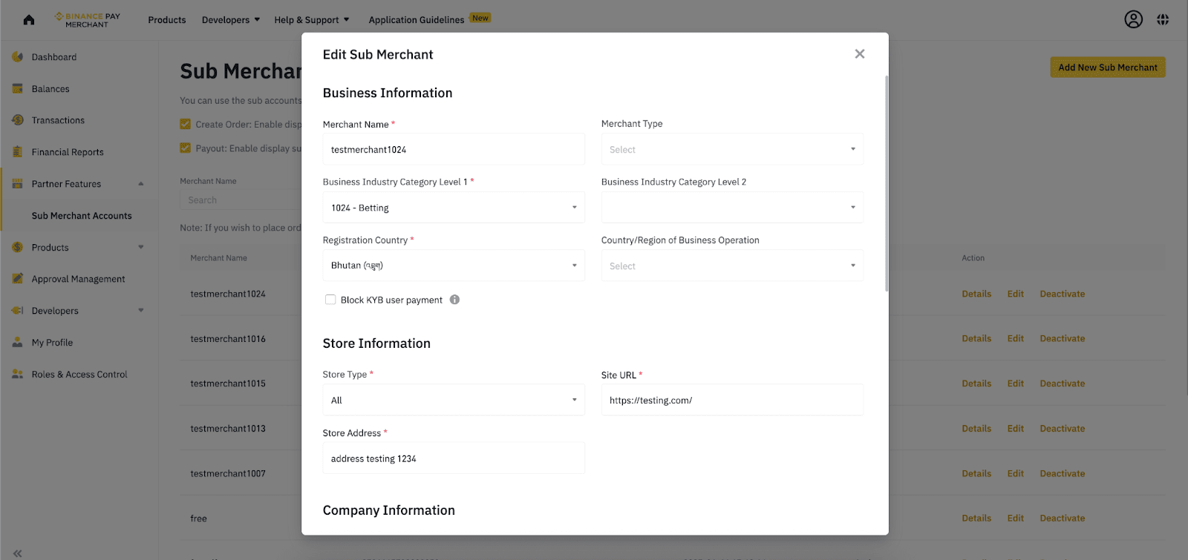Close the Edit Sub Merchant dialog
Viewport: 1188px width, 560px height.
coord(860,54)
